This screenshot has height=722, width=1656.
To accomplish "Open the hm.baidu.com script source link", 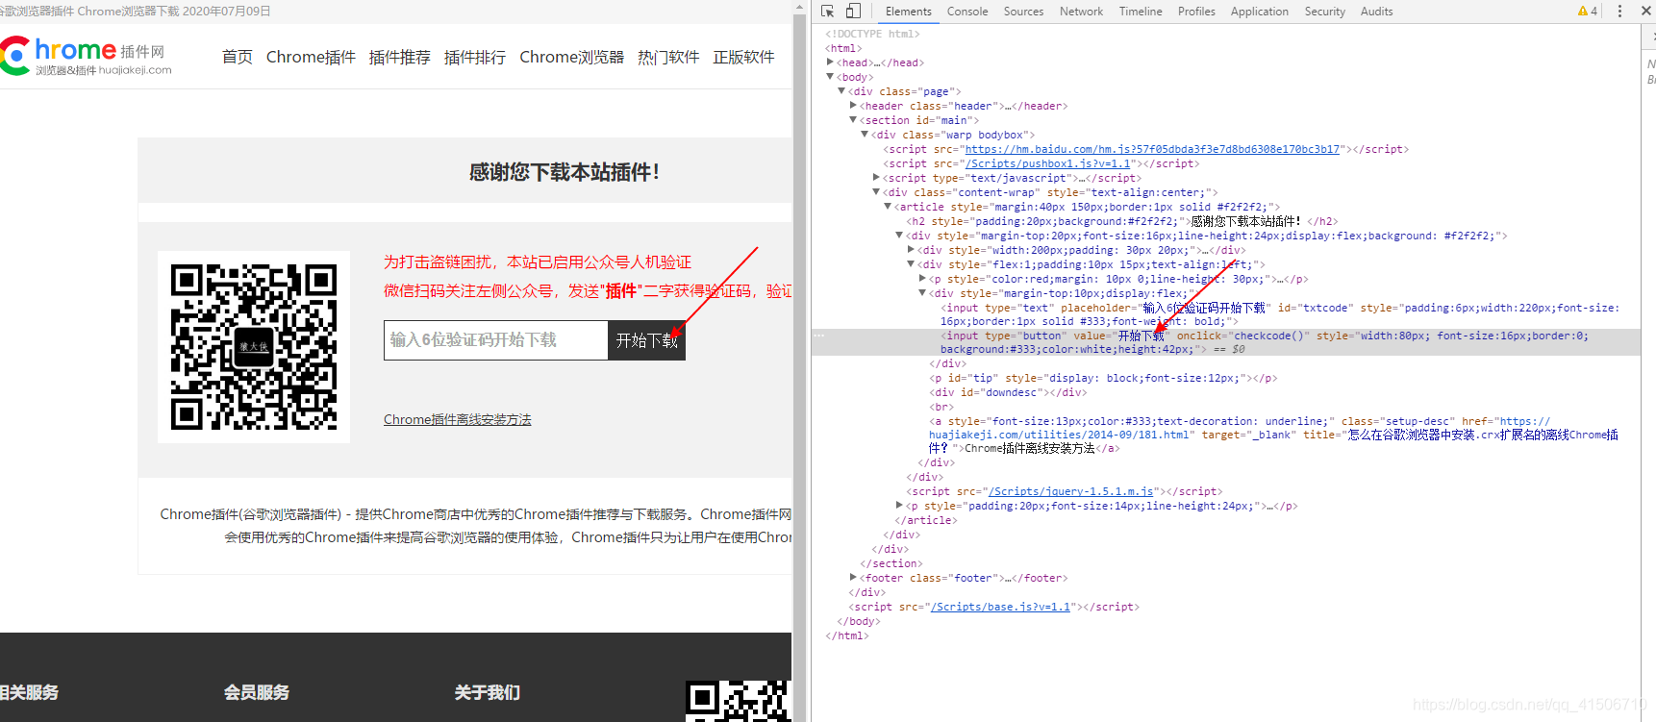I will pyautogui.click(x=1152, y=149).
